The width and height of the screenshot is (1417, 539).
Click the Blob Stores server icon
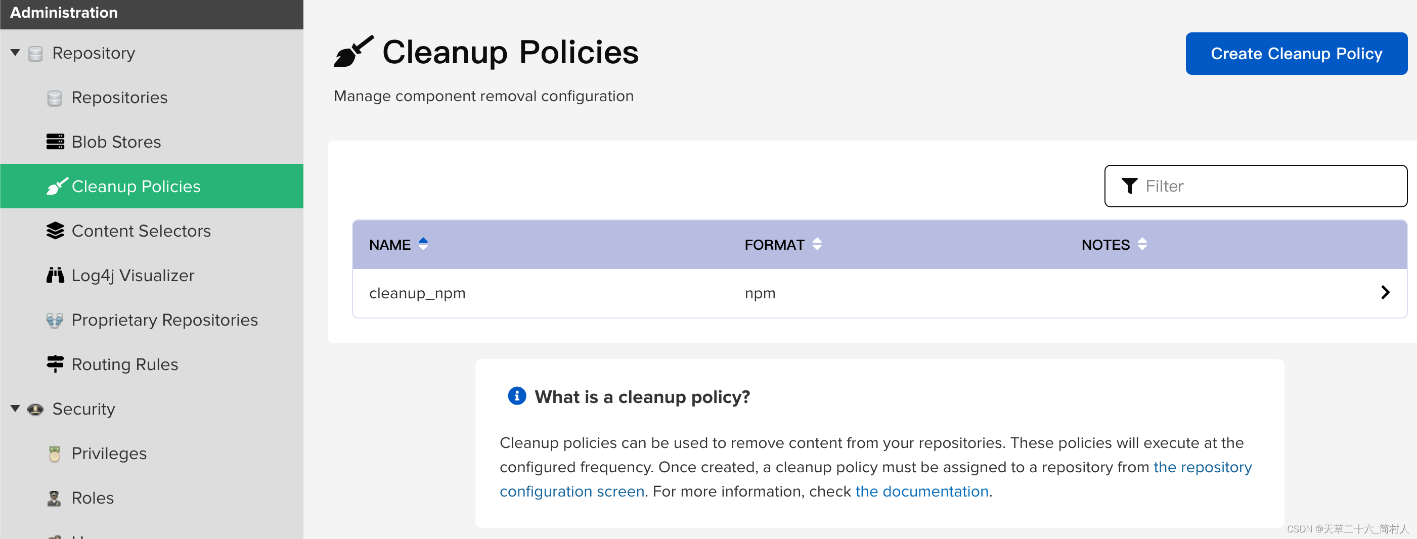(55, 142)
